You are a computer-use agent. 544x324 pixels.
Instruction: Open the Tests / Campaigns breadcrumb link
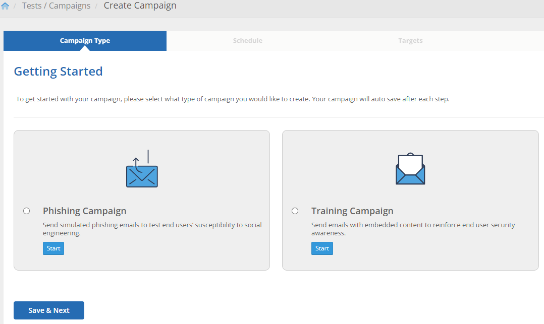(x=56, y=6)
